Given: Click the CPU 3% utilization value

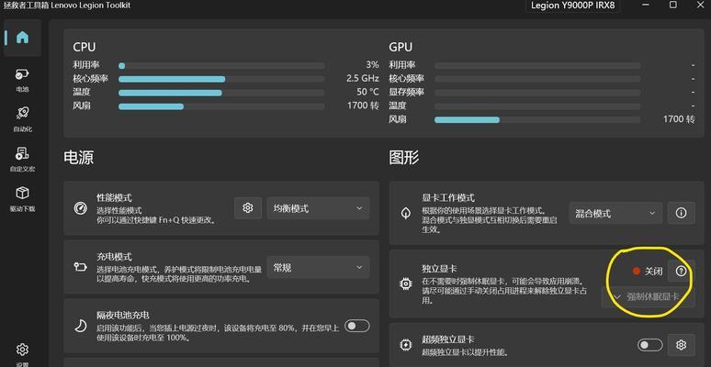Looking at the screenshot, I should coord(372,65).
